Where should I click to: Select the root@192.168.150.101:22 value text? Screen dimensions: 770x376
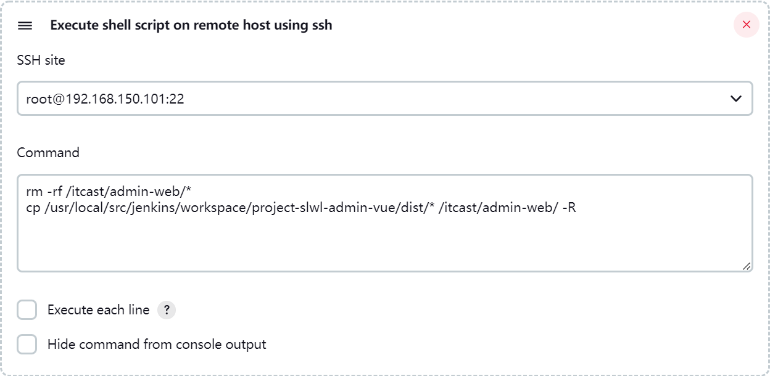click(x=105, y=99)
